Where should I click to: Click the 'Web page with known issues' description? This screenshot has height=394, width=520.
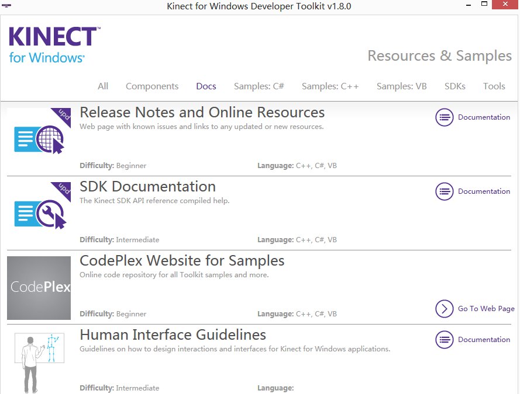[x=201, y=127]
